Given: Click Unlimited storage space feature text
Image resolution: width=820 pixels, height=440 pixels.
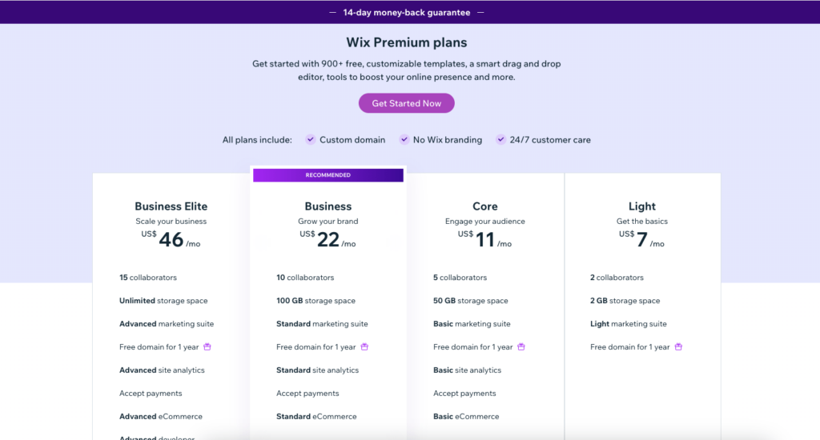Looking at the screenshot, I should coord(163,301).
